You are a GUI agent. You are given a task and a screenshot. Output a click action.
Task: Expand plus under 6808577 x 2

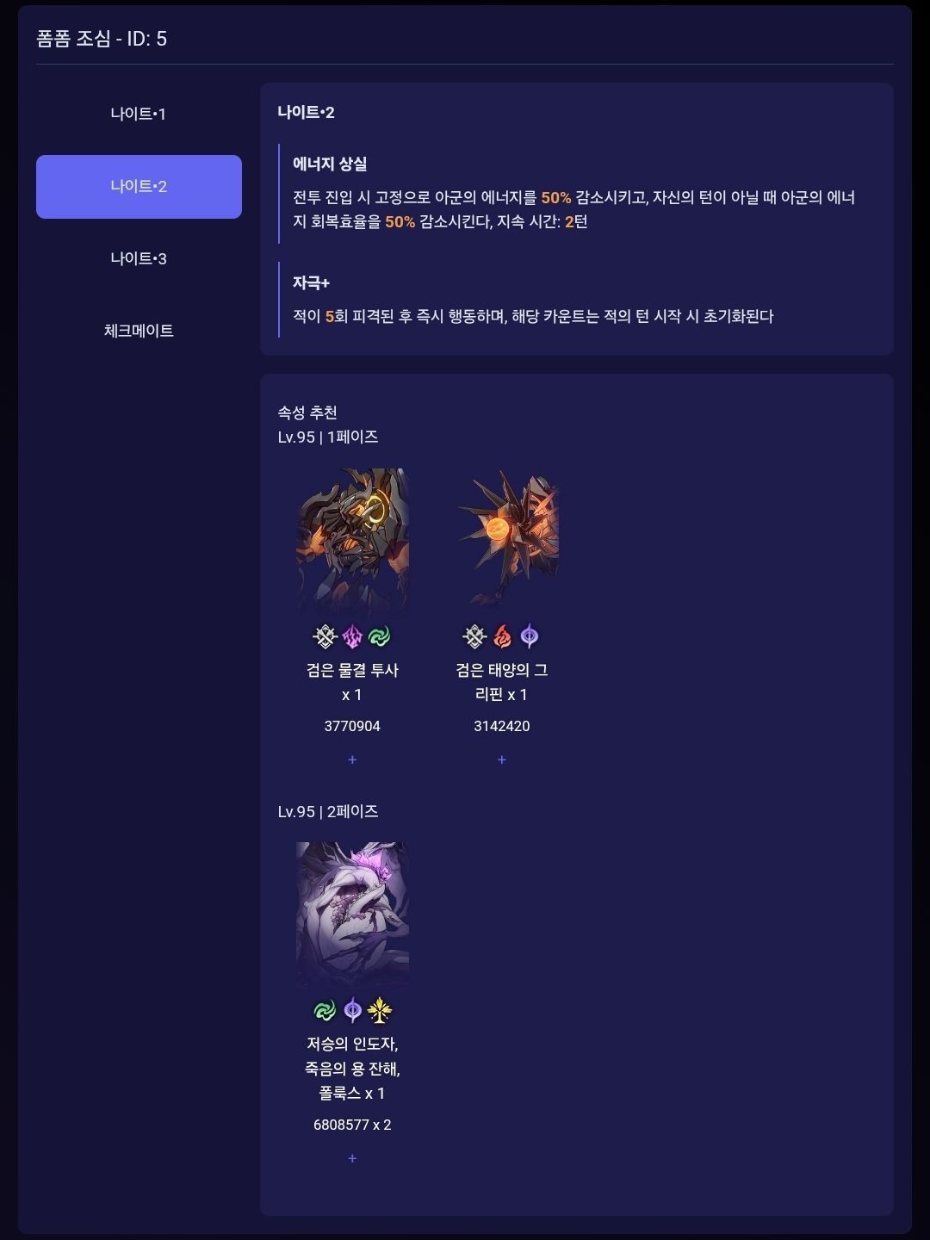coord(352,1158)
